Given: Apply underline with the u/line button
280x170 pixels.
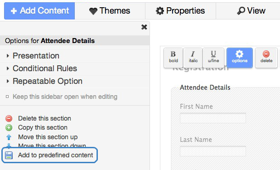Looking at the screenshot, I should [213, 58].
